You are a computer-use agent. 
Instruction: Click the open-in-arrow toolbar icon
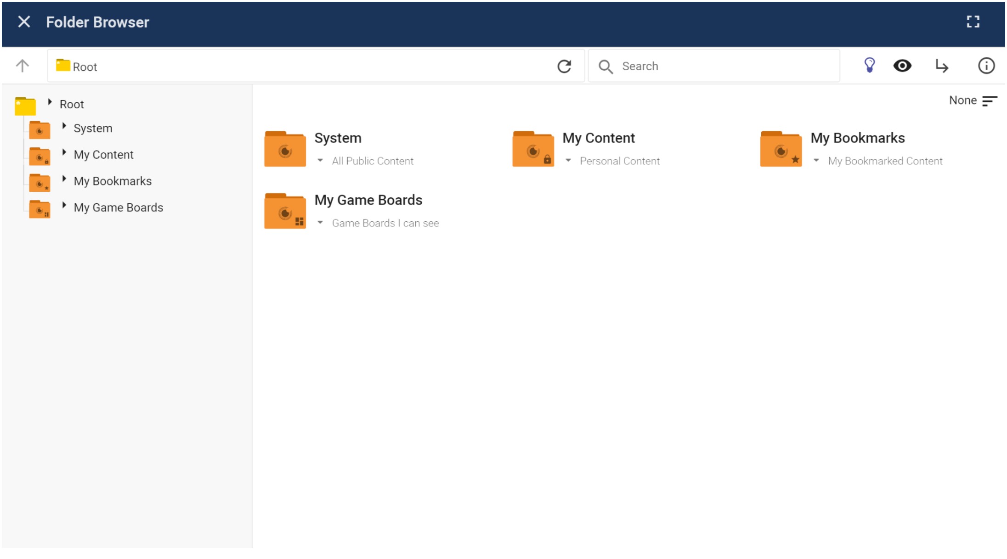tap(942, 66)
